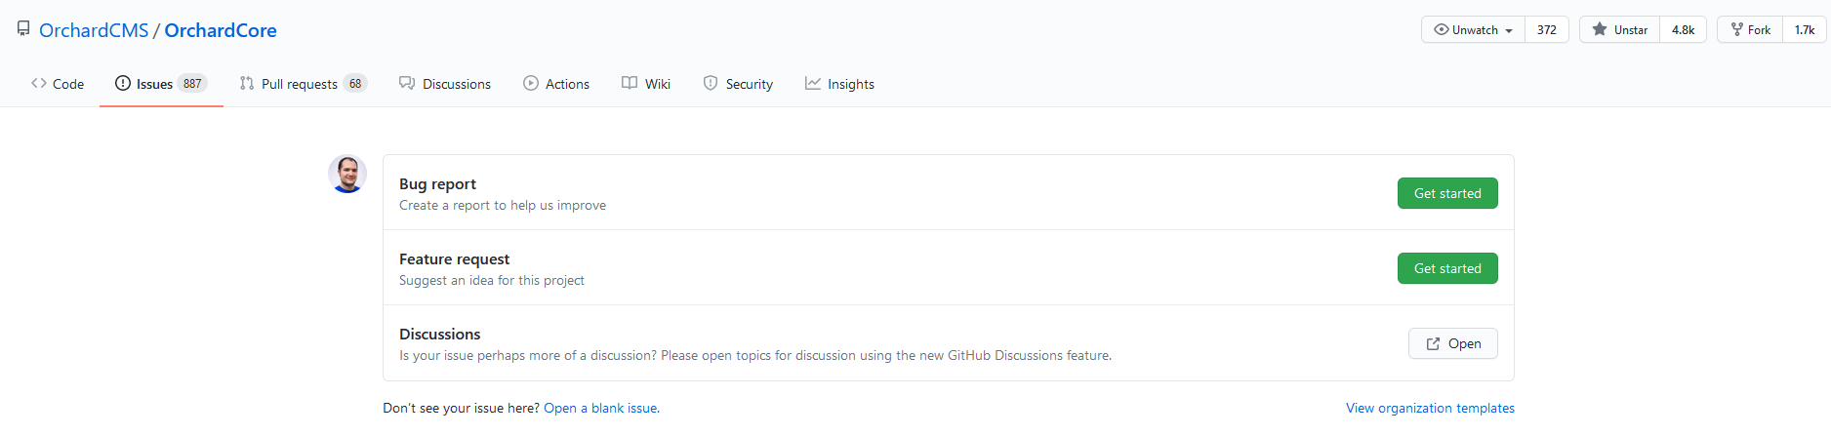Image resolution: width=1831 pixels, height=436 pixels.
Task: View the forks count 1.7k
Action: point(1805,29)
